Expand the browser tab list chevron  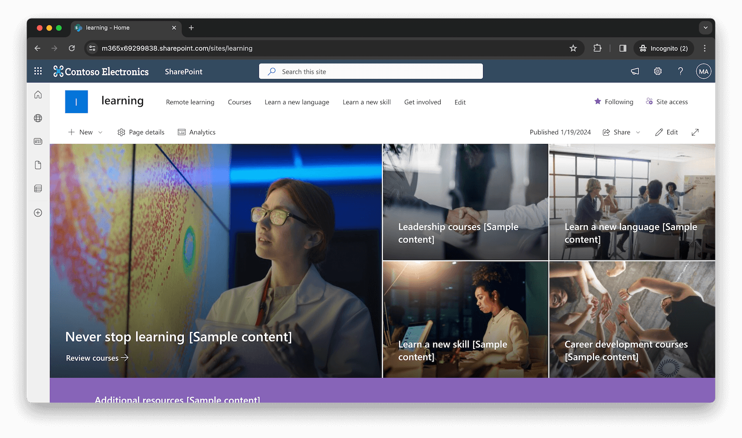click(705, 28)
